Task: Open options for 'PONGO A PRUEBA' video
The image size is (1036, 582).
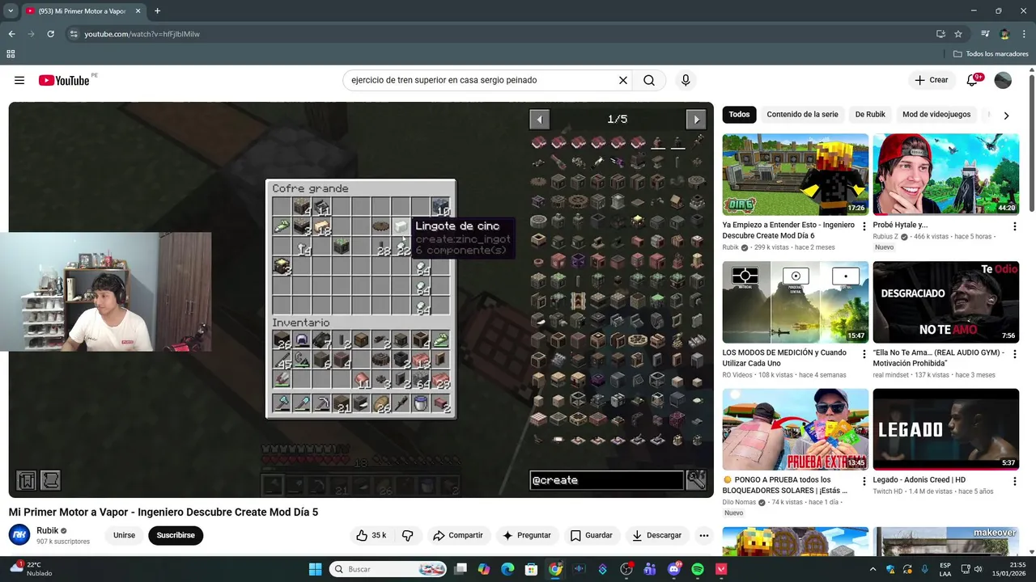Action: pos(864,481)
